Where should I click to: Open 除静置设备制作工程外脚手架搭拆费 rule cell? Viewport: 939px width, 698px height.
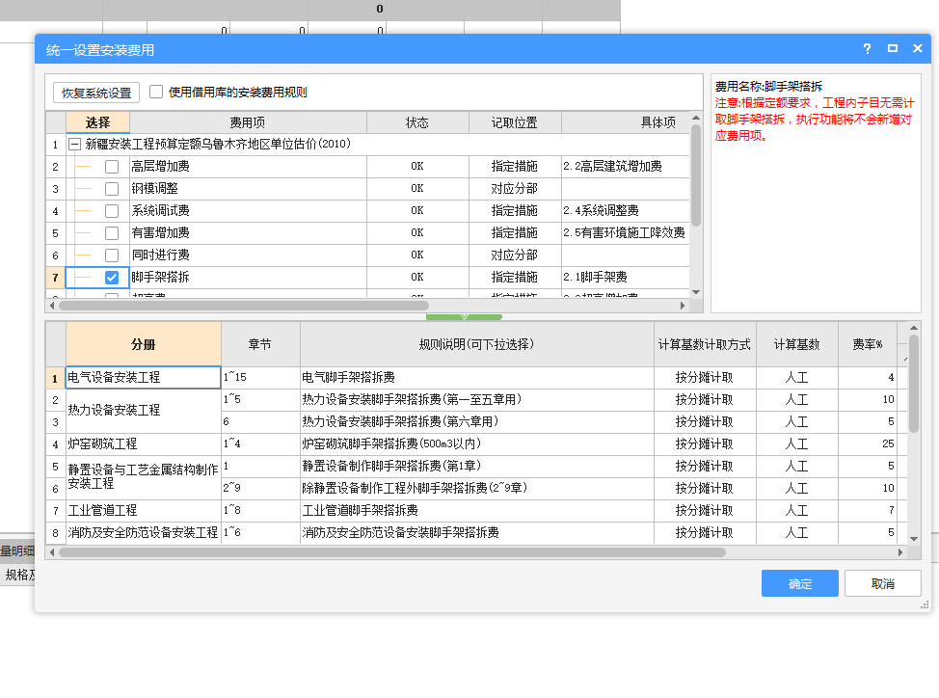476,489
